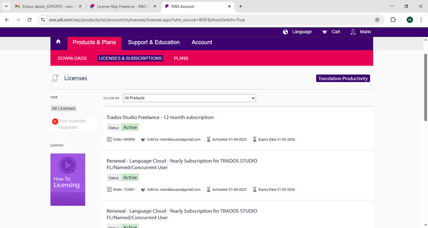Click the Mario user profile icon
The image size is (428, 228).
click(x=353, y=32)
